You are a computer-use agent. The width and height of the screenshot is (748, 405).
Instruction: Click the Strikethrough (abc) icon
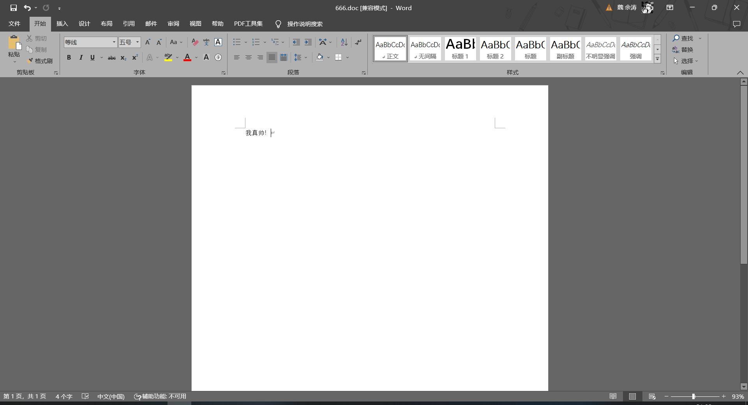111,58
